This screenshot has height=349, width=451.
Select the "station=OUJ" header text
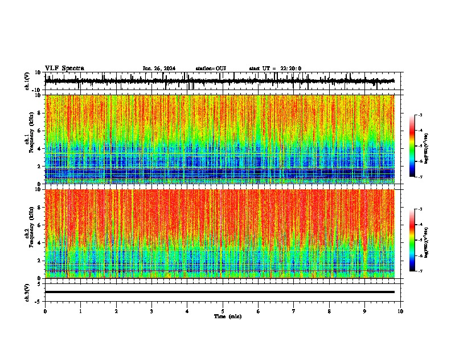[x=211, y=68]
